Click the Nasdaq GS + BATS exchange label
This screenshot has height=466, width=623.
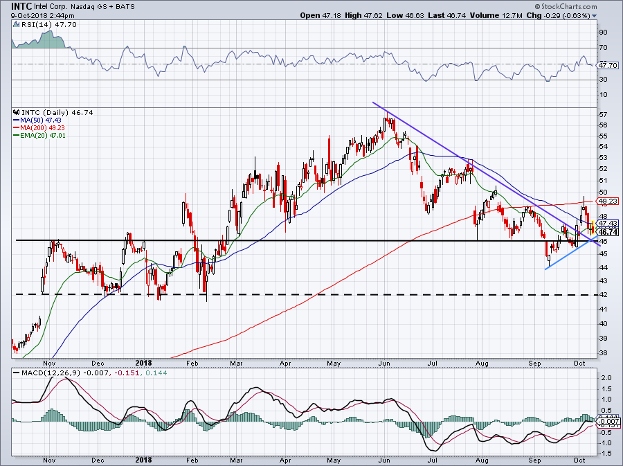pos(102,7)
